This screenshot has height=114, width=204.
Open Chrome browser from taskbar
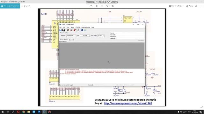click(23, 112)
